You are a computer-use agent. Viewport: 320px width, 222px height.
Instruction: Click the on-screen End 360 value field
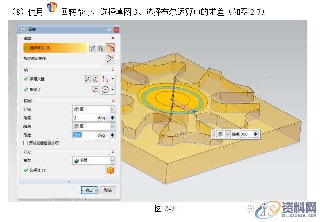246,134
